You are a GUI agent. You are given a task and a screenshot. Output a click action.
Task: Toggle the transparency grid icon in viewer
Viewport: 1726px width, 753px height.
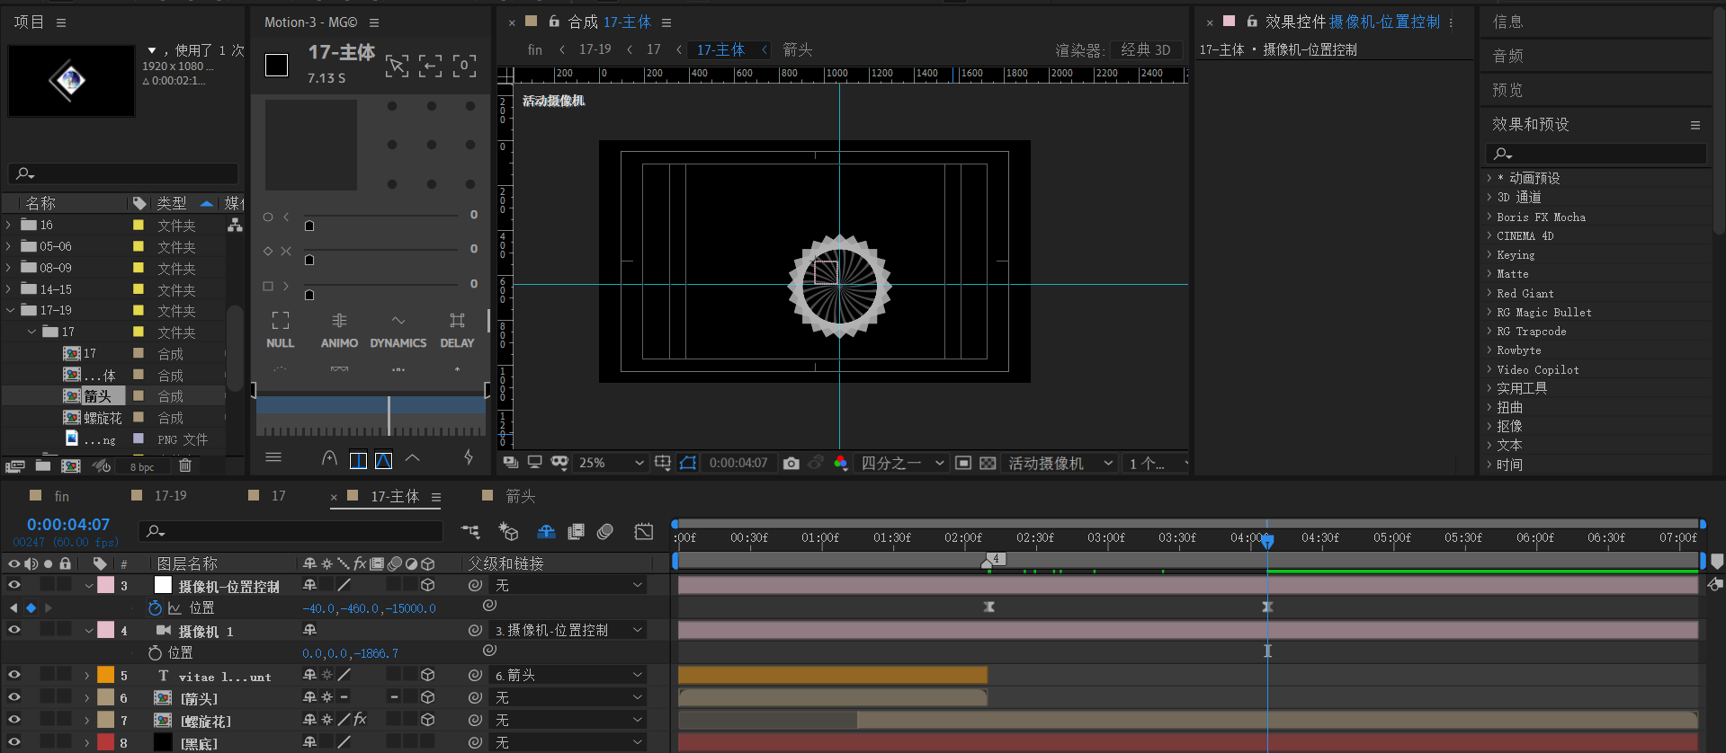tap(988, 463)
